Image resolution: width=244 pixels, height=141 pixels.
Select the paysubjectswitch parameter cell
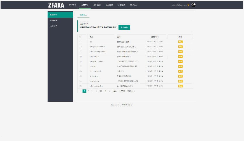tap(101, 61)
